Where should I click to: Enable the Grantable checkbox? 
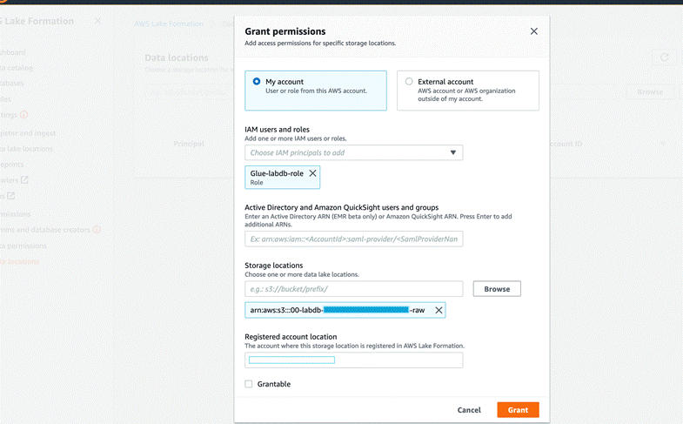[x=249, y=384]
